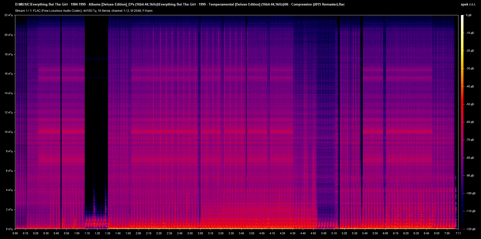Click the 14 кГц frequency axis label

pos(9,93)
